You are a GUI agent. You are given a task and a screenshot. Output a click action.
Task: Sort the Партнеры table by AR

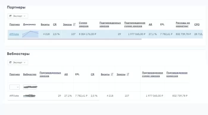(x=150, y=25)
